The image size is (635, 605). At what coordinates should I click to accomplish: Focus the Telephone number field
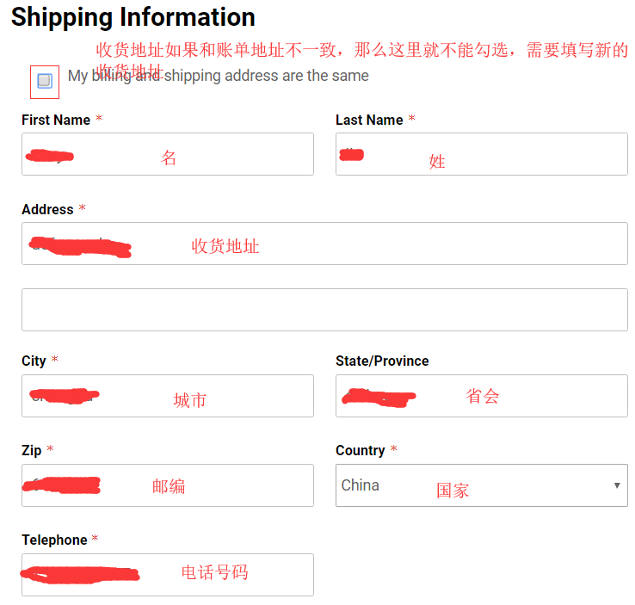click(167, 575)
